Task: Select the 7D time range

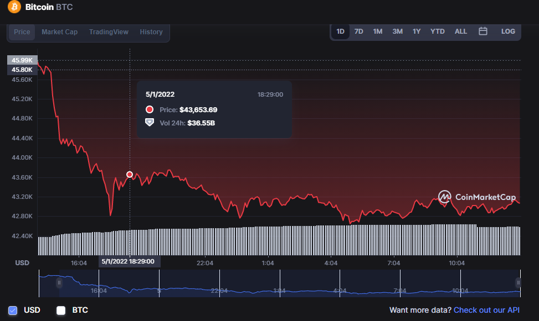Action: 359,31
